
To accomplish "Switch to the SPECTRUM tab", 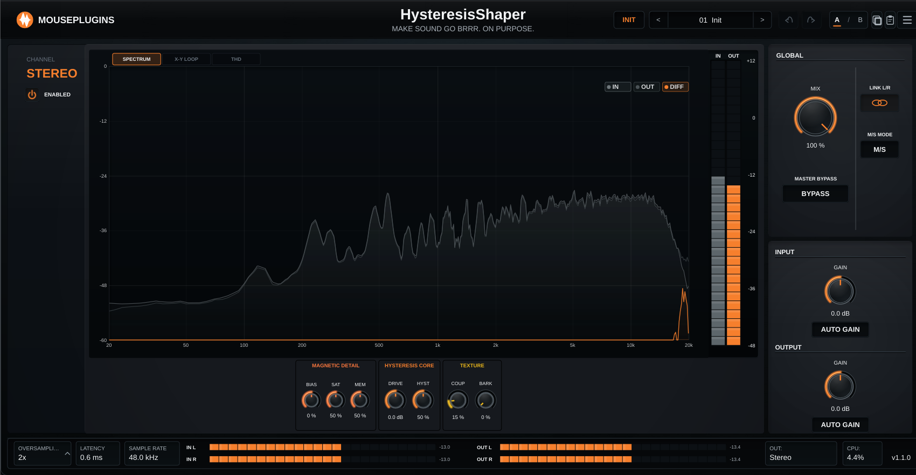I will [136, 59].
